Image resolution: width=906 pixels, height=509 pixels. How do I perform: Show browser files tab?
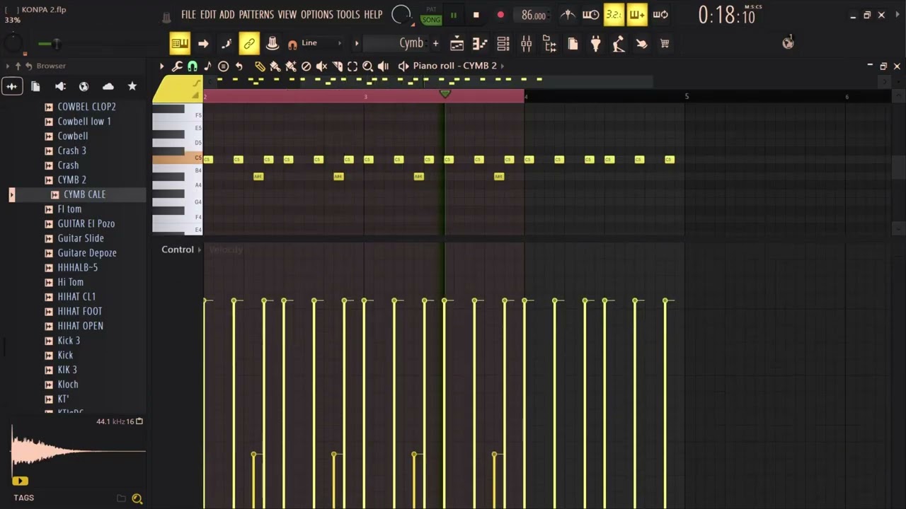coord(35,86)
